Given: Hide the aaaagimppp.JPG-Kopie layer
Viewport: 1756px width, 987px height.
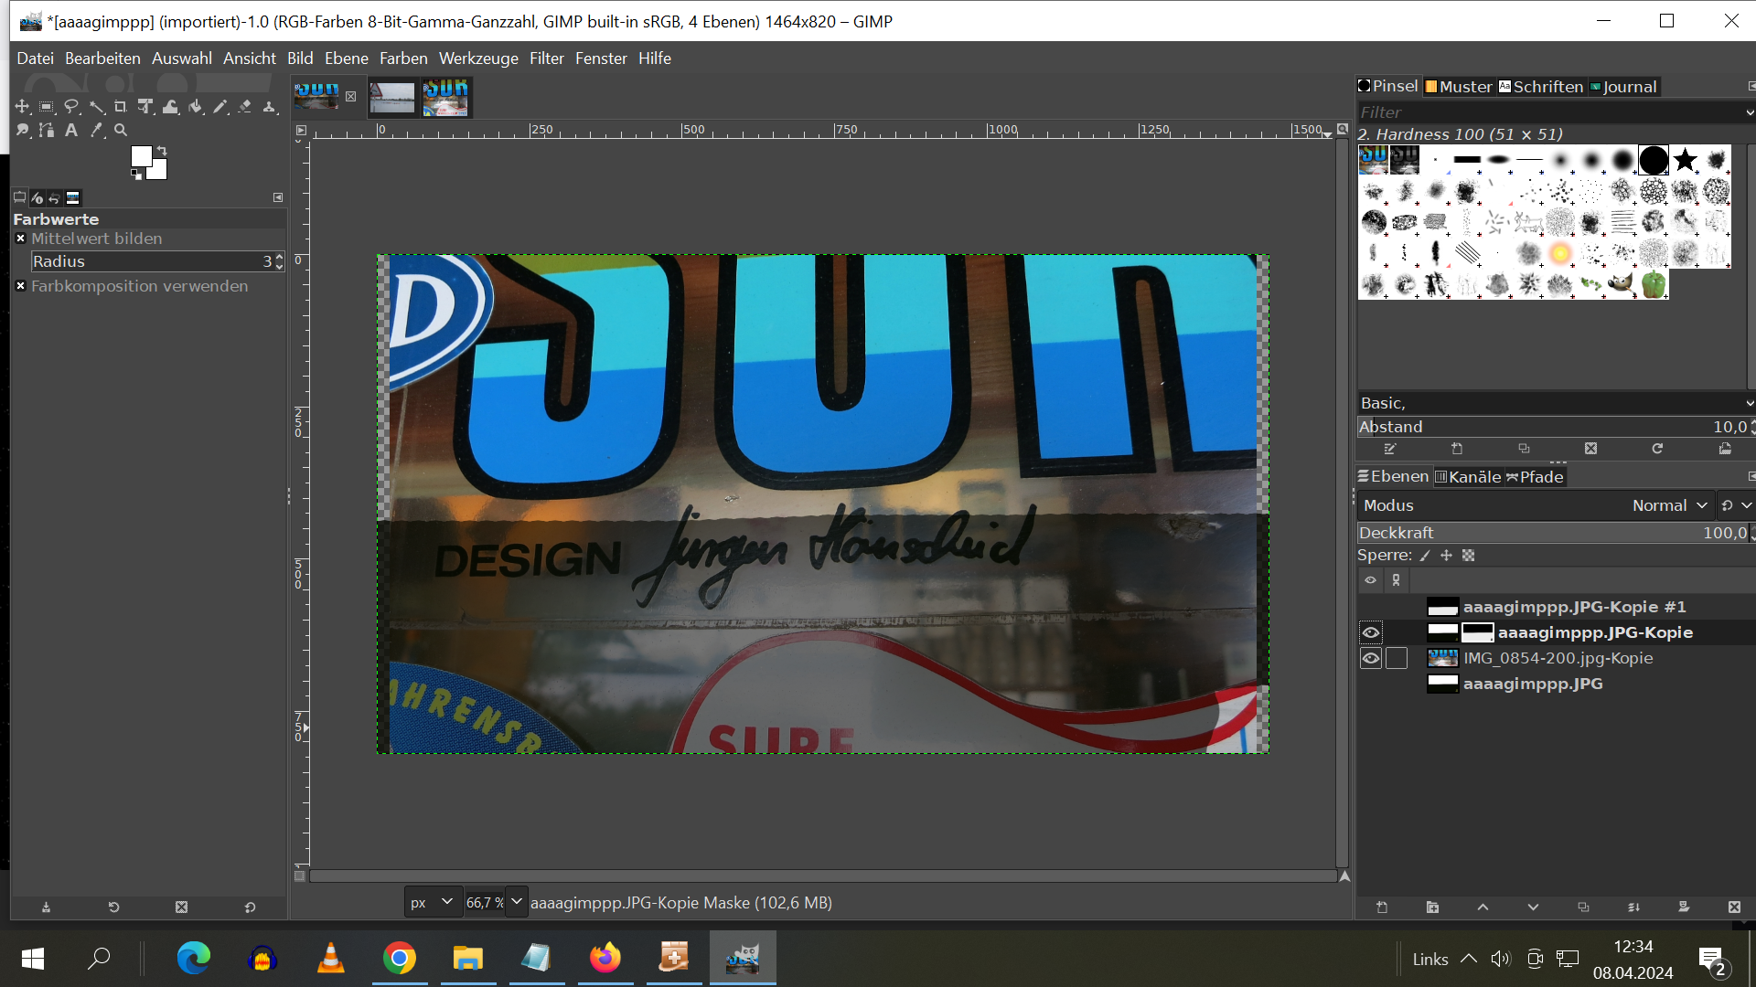Looking at the screenshot, I should [x=1370, y=632].
